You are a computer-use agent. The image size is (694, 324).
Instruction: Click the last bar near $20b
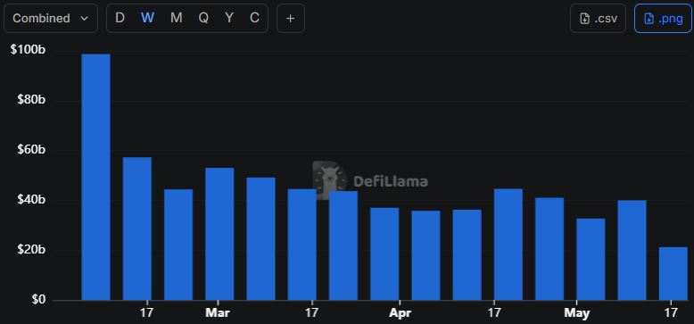pos(673,273)
